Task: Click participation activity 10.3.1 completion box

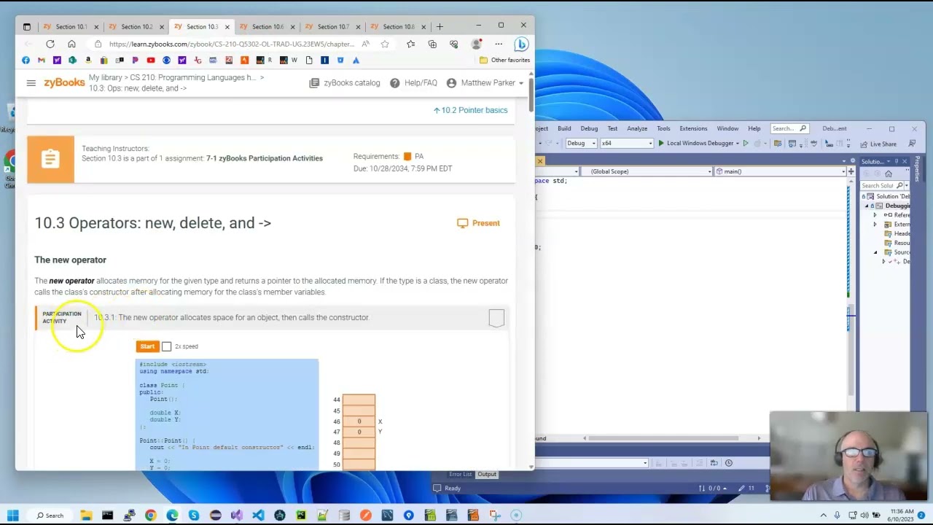Action: pyautogui.click(x=496, y=318)
